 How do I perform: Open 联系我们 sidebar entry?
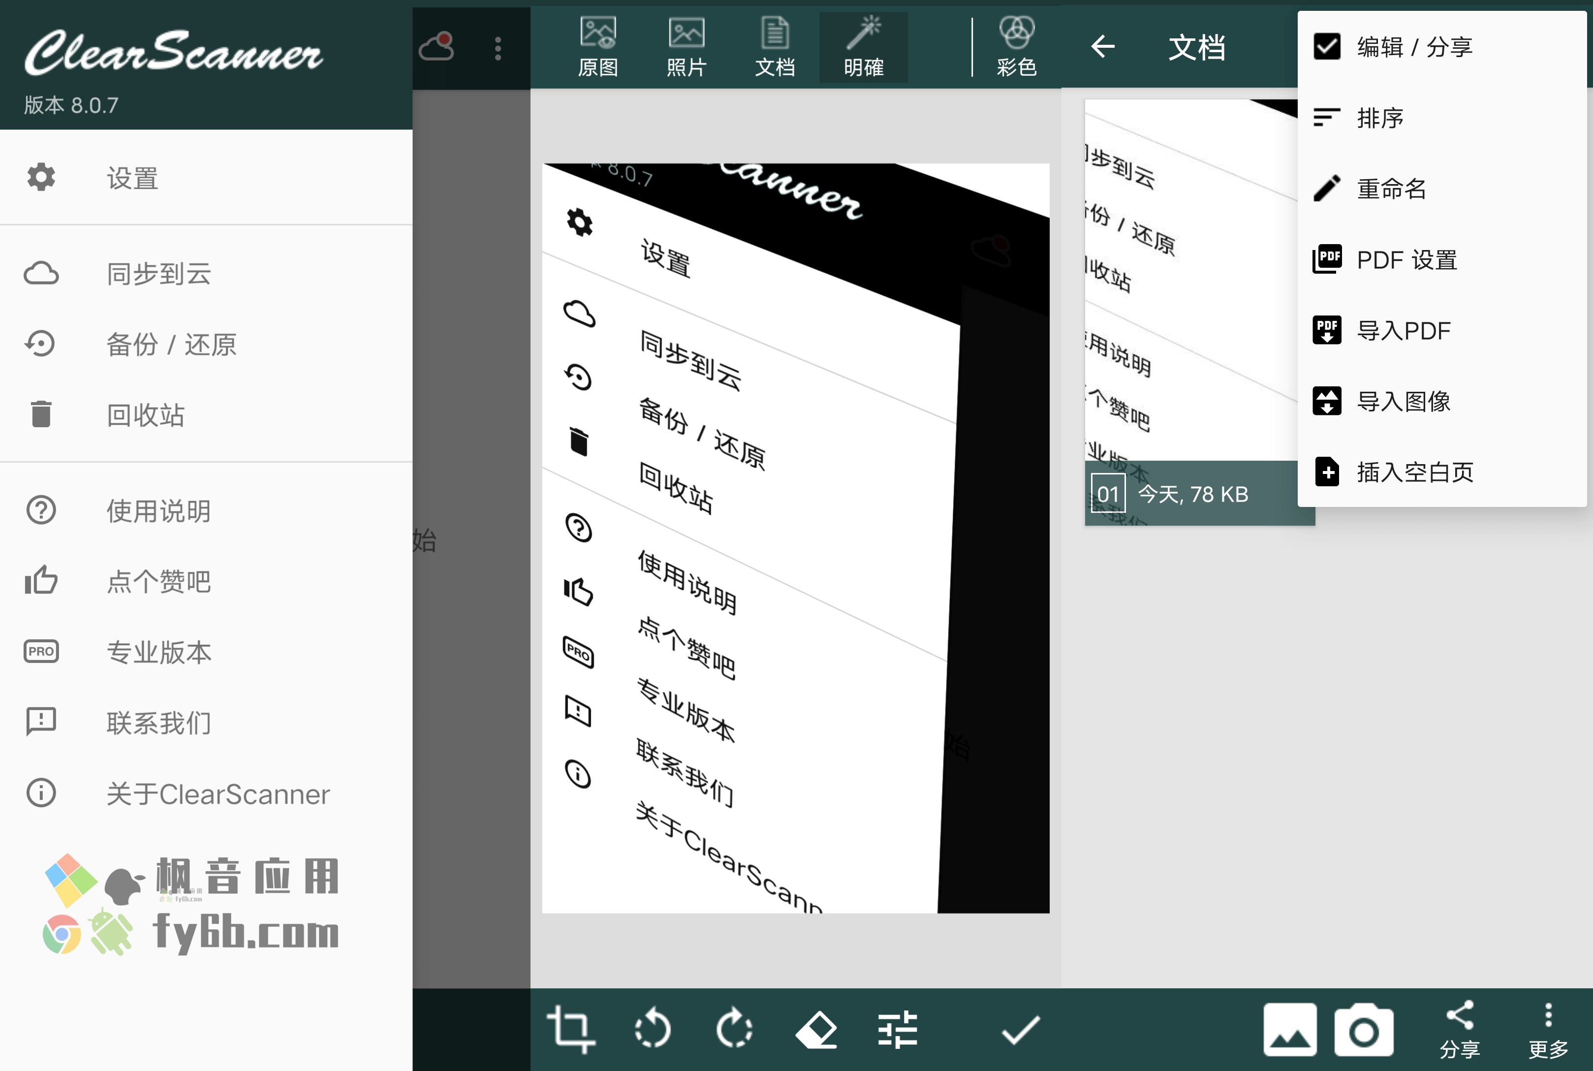tap(206, 722)
